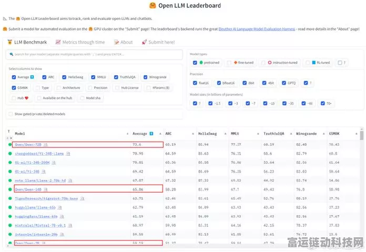This screenshot has height=252, width=366.
Task: Click the small arrows under the T column header
Action: click(9, 138)
